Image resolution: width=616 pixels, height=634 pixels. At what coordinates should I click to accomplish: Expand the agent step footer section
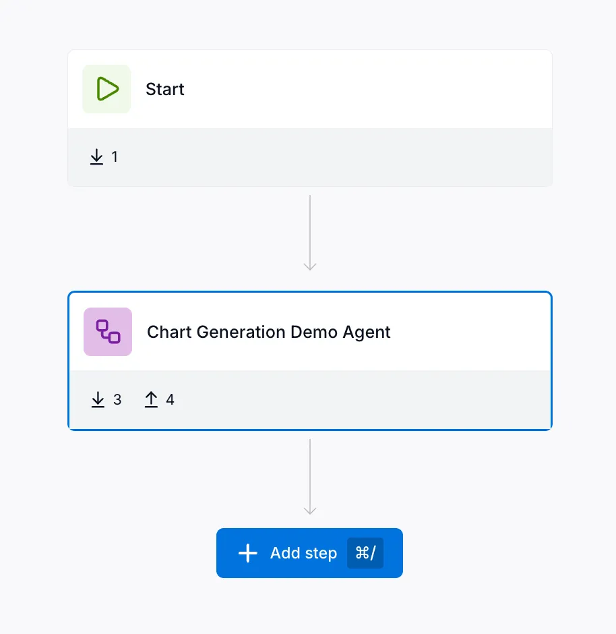(x=310, y=399)
